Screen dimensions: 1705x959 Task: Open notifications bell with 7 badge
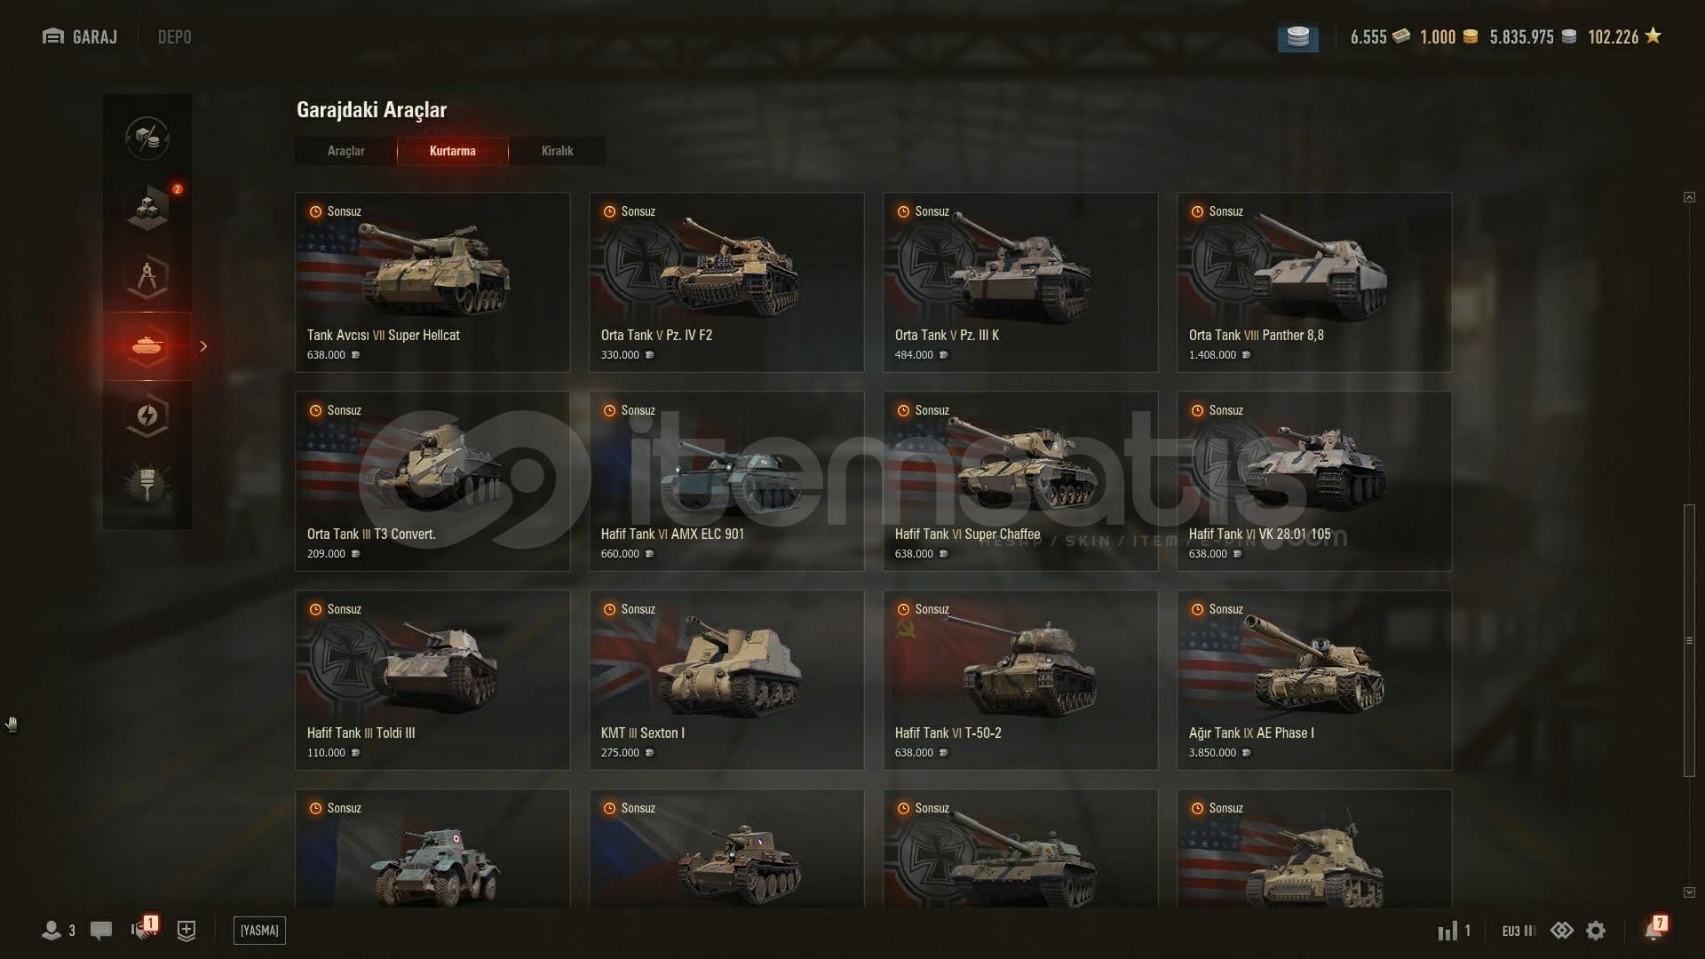(x=1654, y=929)
